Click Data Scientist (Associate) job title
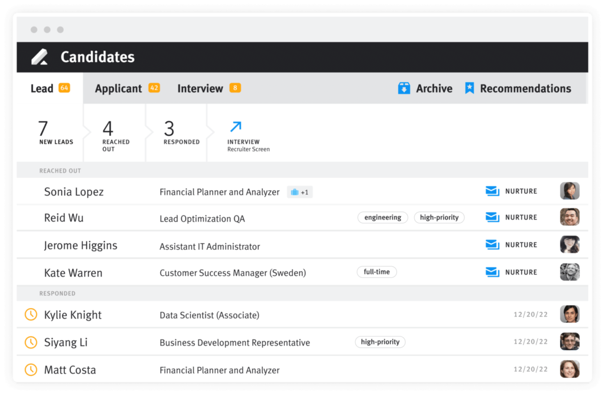Viewport: 605px width, 395px height. [x=210, y=315]
